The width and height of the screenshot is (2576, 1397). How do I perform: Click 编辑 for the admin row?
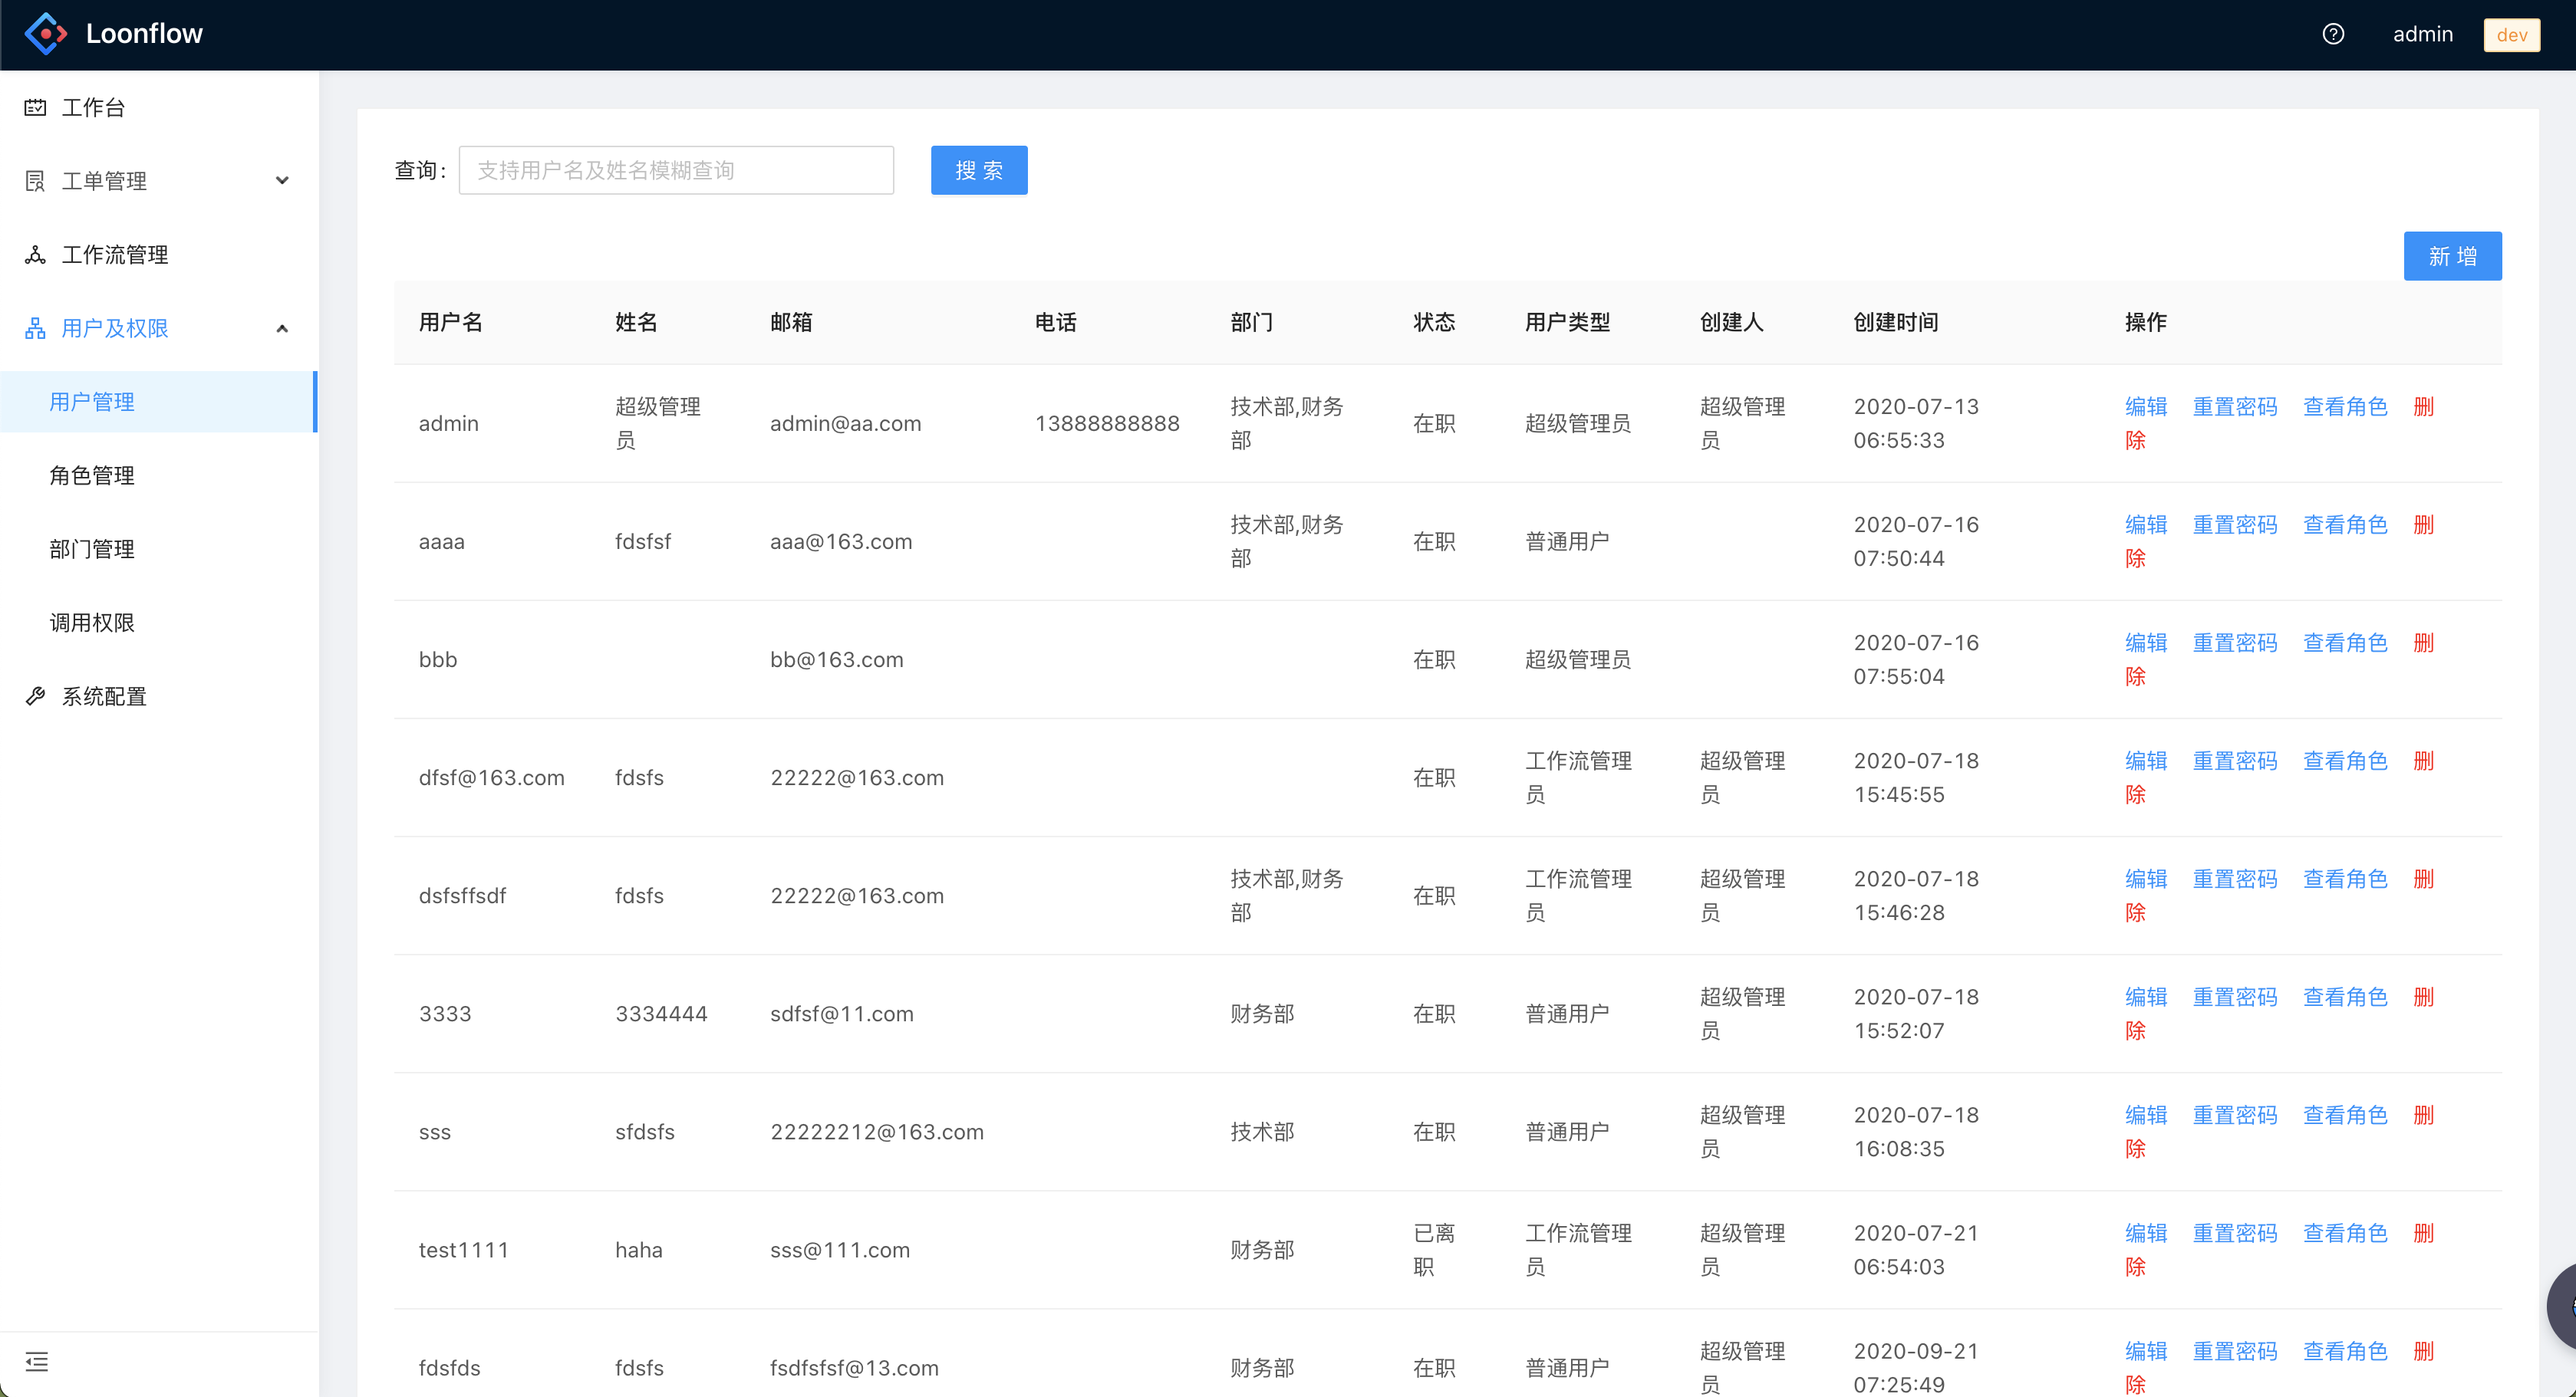2146,406
